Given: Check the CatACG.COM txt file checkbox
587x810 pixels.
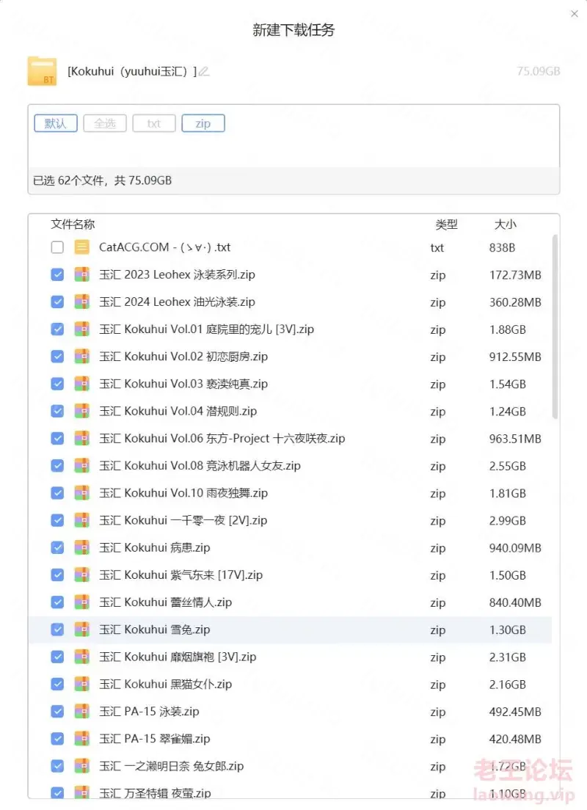Looking at the screenshot, I should pyautogui.click(x=57, y=247).
